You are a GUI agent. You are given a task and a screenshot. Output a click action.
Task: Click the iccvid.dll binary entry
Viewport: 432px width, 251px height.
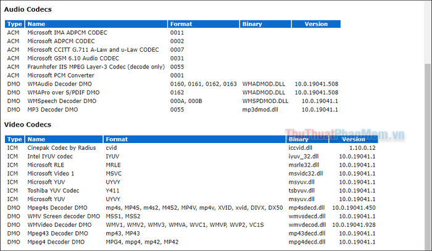click(301, 148)
